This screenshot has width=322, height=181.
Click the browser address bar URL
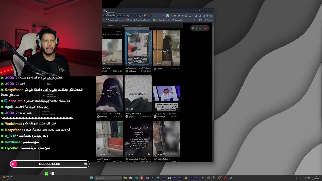113,16
